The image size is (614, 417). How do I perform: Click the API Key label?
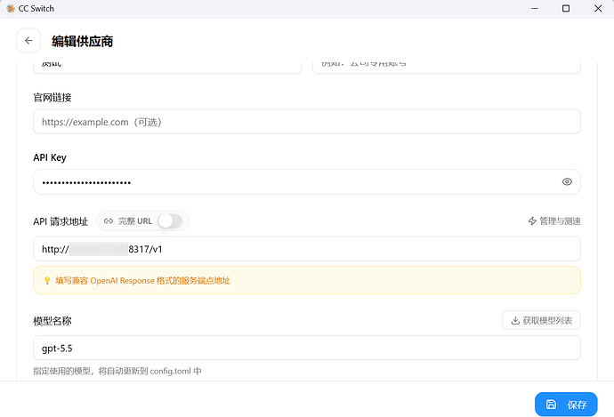[x=50, y=157]
